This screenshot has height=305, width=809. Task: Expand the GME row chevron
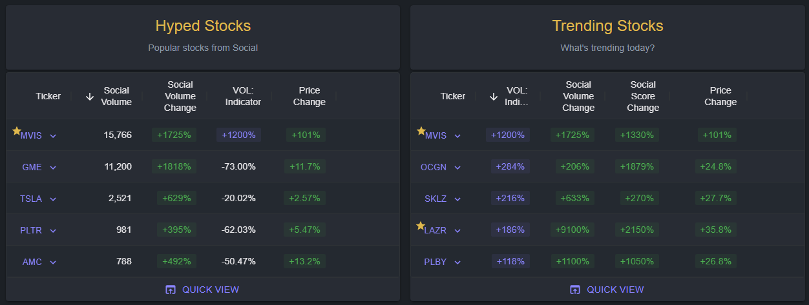point(53,168)
